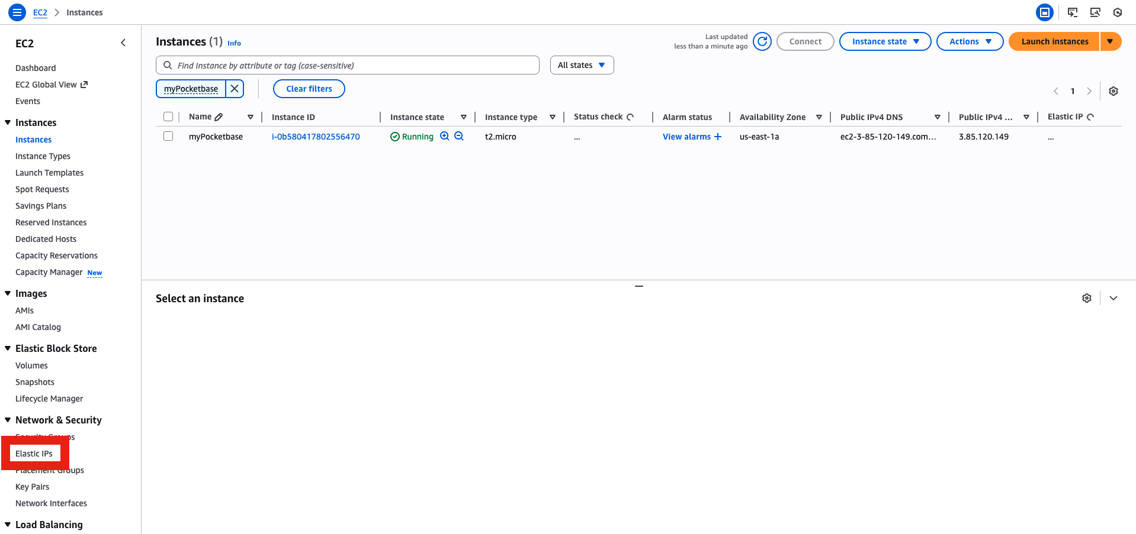The width and height of the screenshot is (1136, 534).
Task: Expand the Actions dropdown menu
Action: (x=969, y=41)
